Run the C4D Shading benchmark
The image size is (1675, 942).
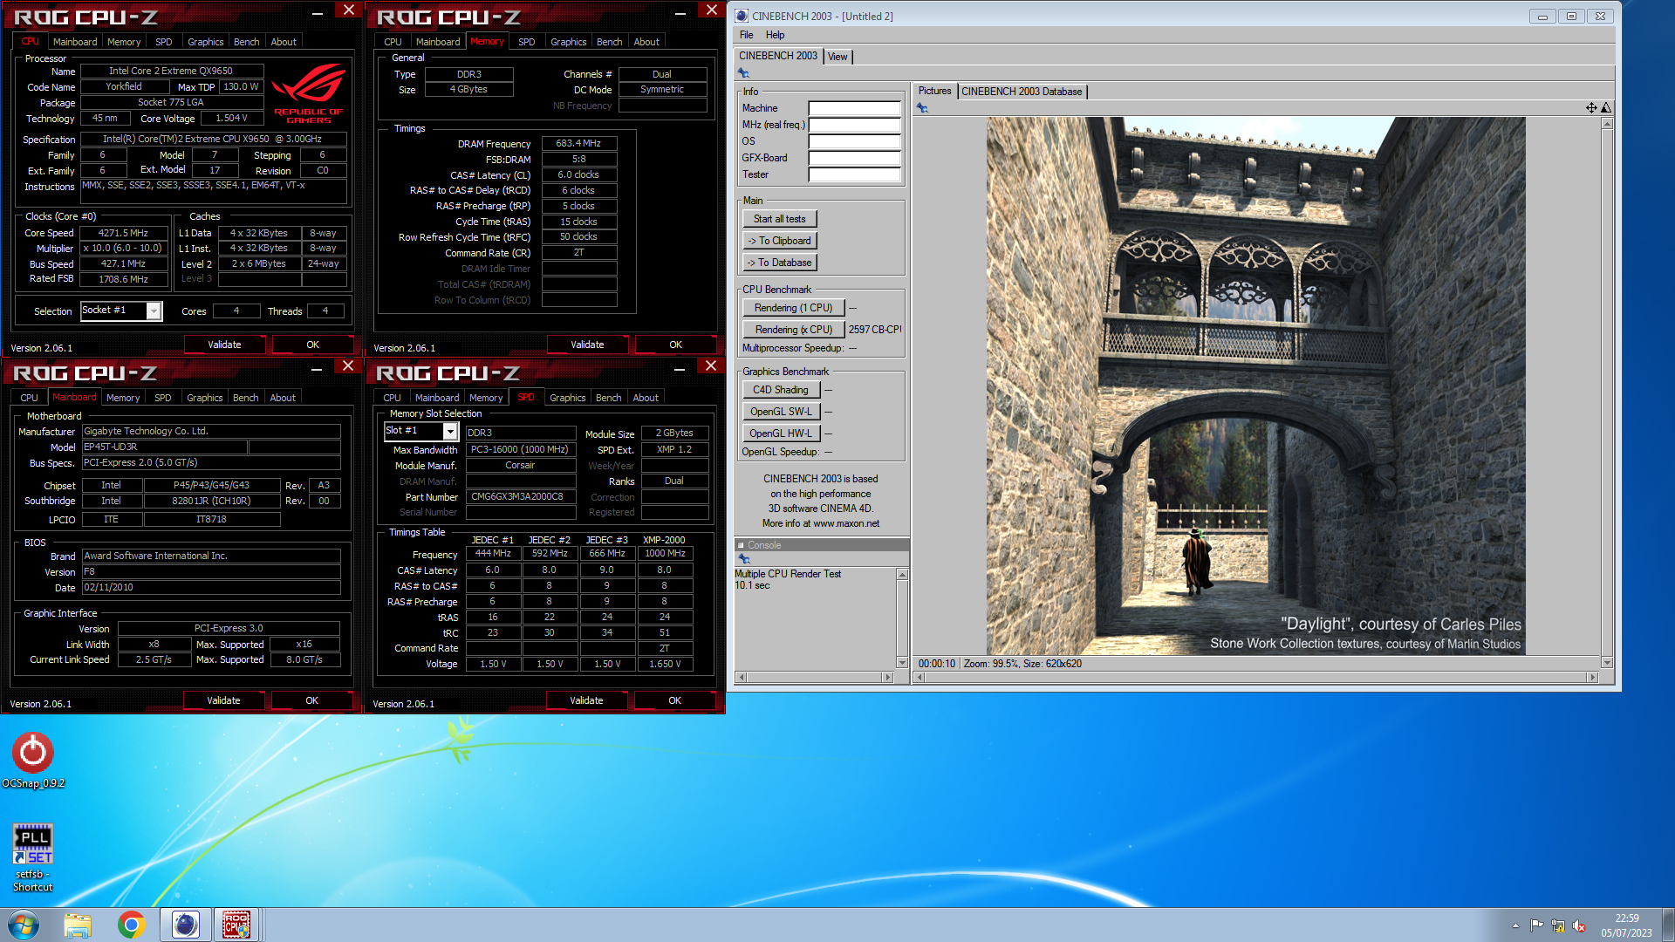pos(781,390)
